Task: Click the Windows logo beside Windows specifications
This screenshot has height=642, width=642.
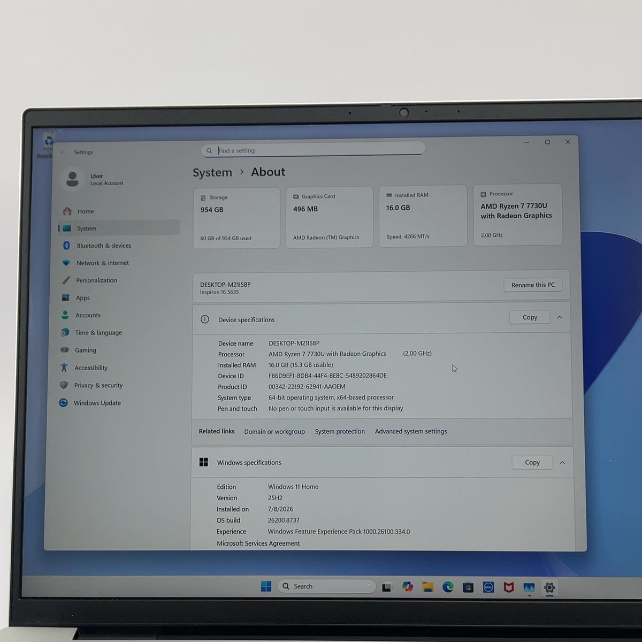Action: [x=204, y=462]
